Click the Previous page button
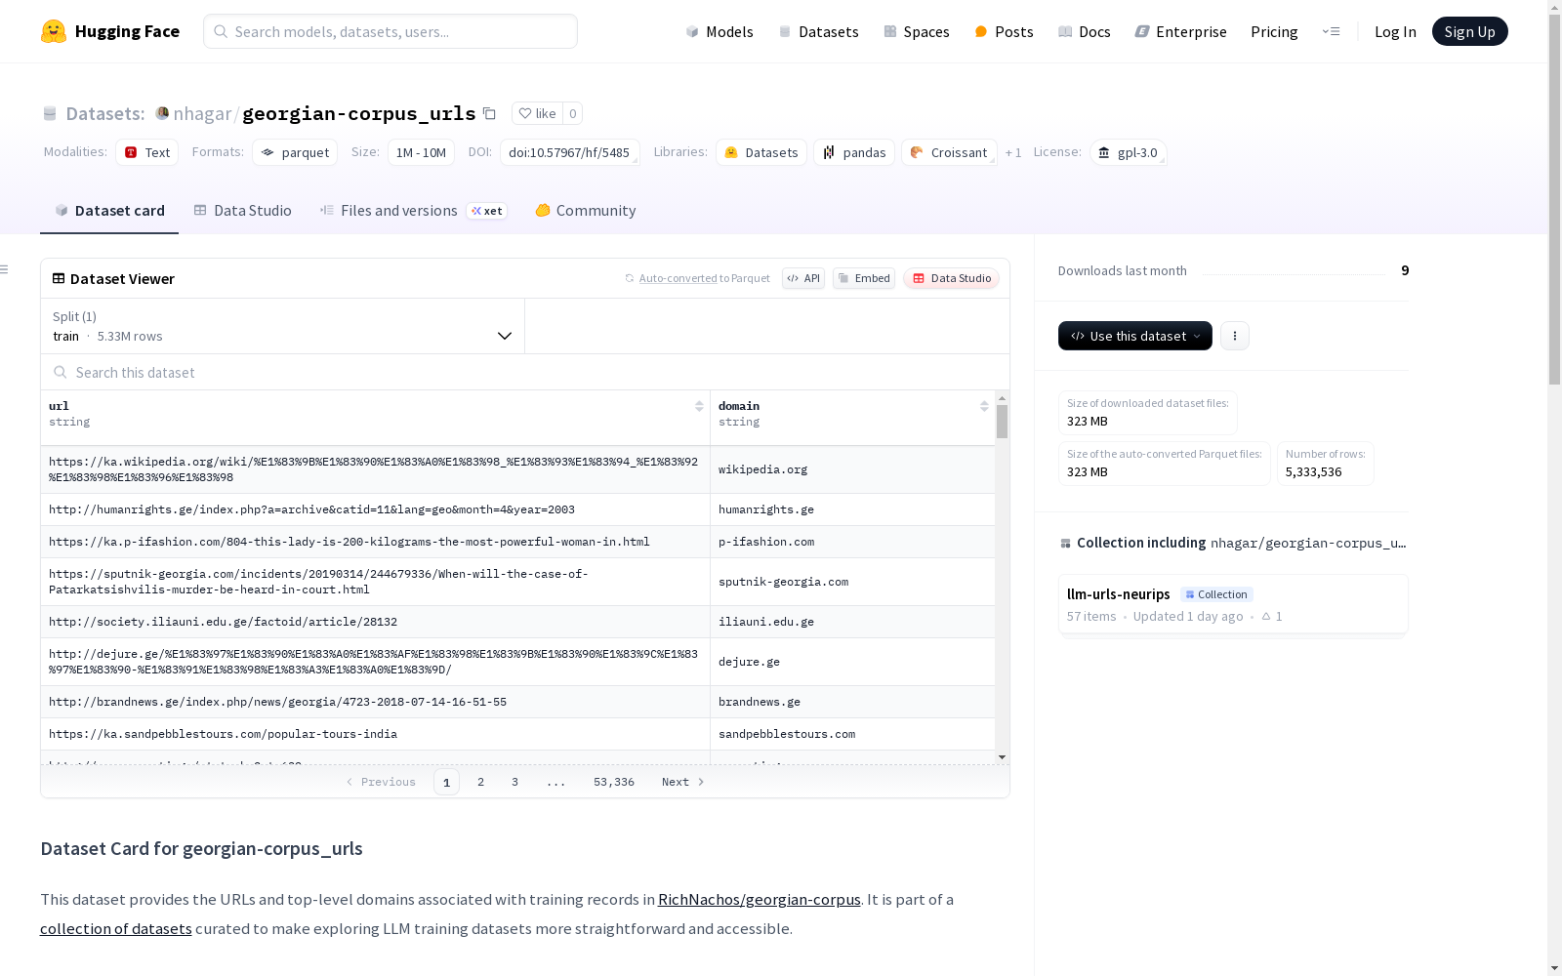The width and height of the screenshot is (1562, 976). point(381,782)
